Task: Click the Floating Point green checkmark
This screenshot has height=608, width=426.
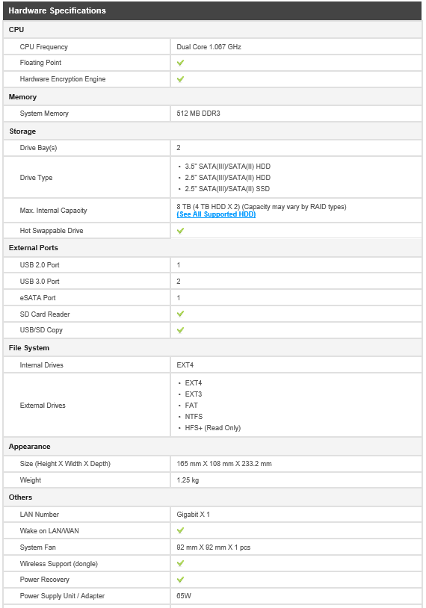Action: (180, 63)
